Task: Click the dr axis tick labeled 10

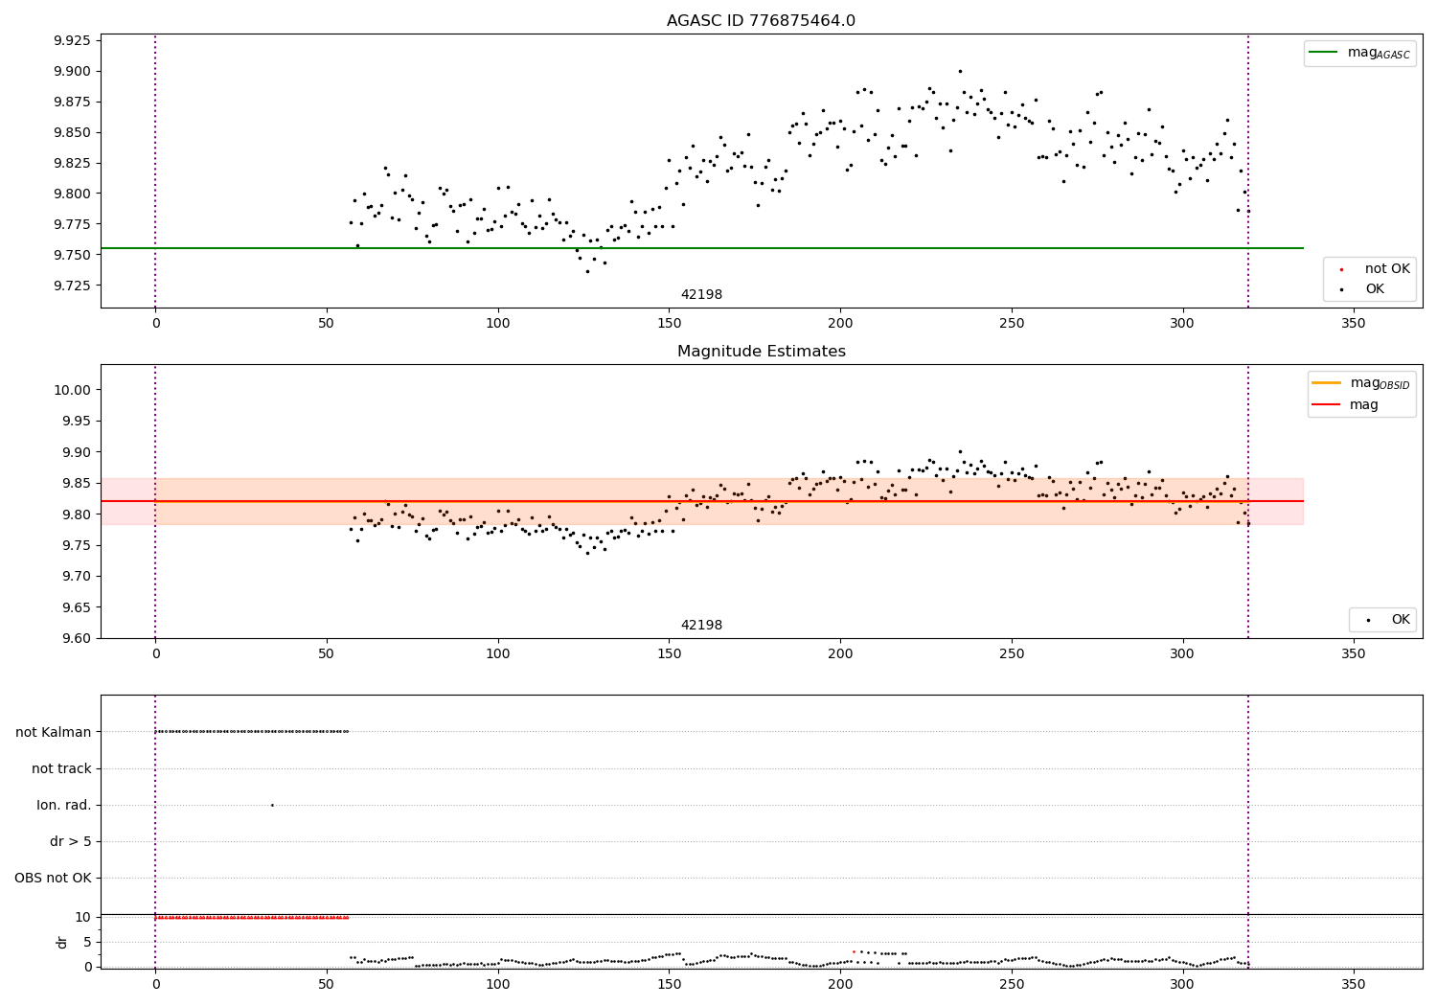Action: click(x=82, y=918)
